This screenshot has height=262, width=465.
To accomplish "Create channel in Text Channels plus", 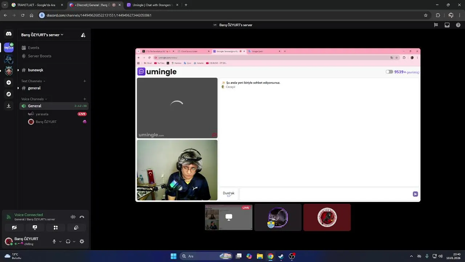I will click(x=85, y=81).
